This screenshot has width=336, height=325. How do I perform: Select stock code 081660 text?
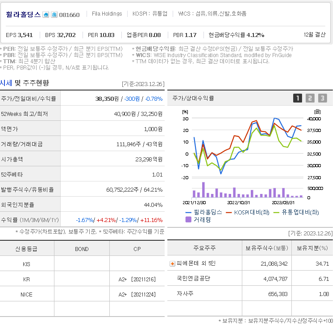click(69, 15)
